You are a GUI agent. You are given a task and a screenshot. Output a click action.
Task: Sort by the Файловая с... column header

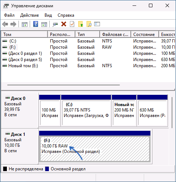point(116,35)
